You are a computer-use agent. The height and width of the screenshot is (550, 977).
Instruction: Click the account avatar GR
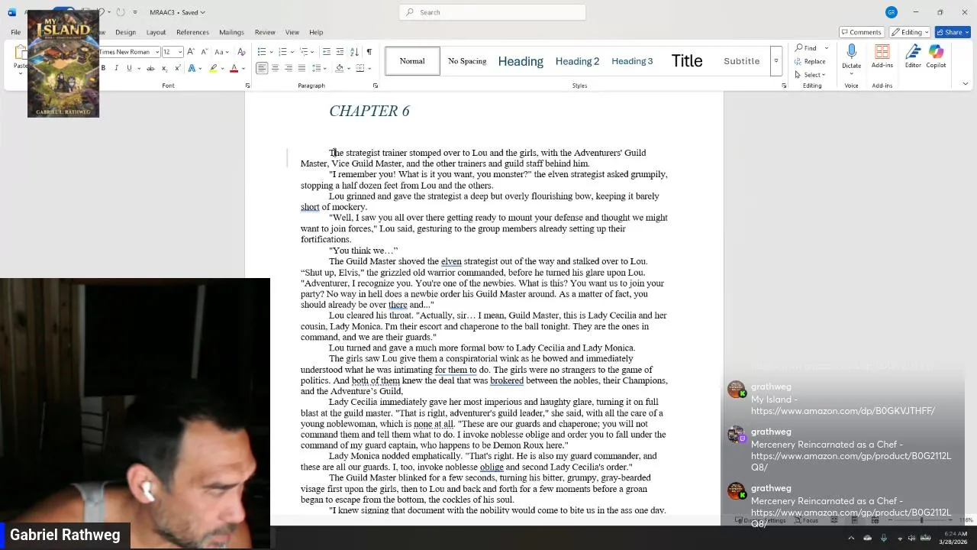[x=891, y=12]
